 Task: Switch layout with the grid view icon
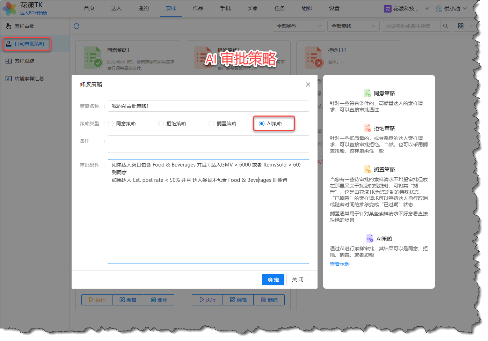coord(461,26)
